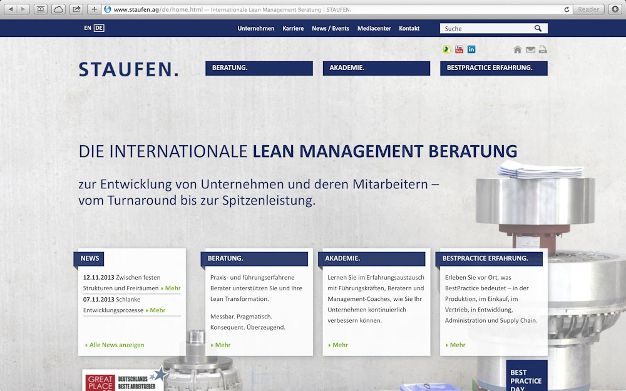This screenshot has width=626, height=391.
Task: Click Mehr for the 12.11.2013 news
Action: [x=171, y=288]
